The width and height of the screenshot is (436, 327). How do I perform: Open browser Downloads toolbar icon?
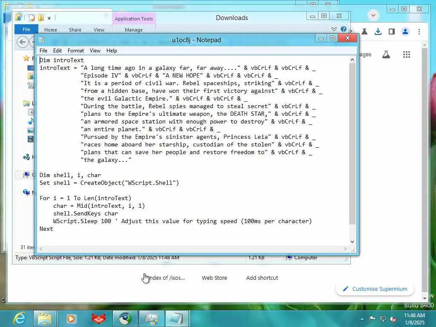(x=378, y=32)
